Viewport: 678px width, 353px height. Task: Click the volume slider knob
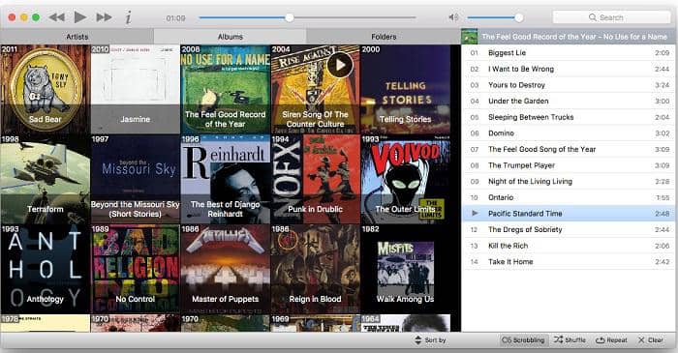[519, 17]
